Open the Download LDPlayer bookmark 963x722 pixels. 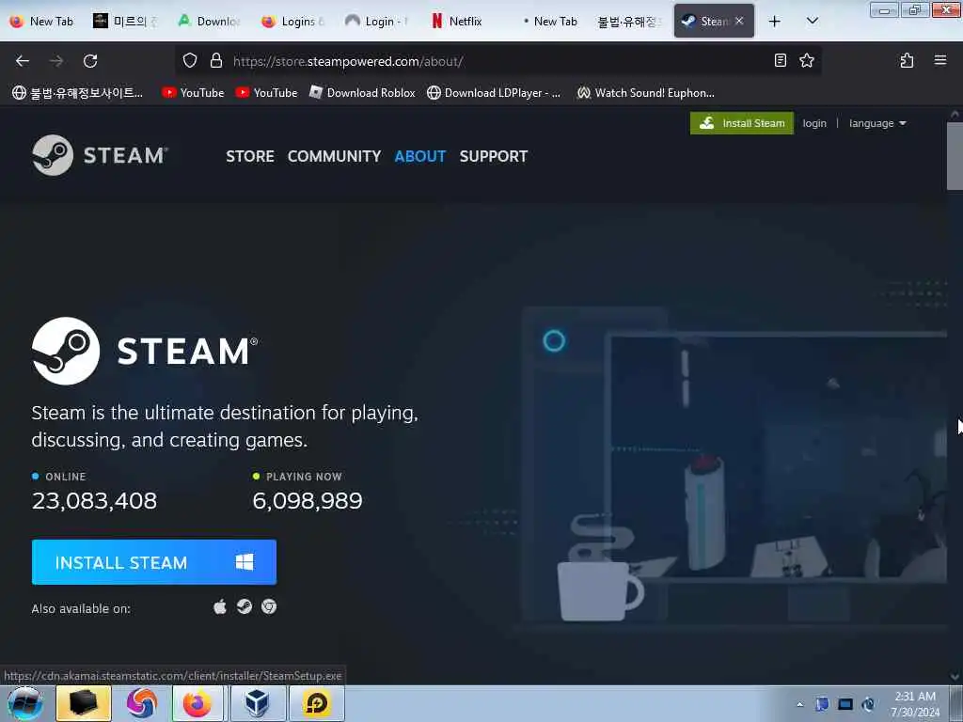click(494, 93)
